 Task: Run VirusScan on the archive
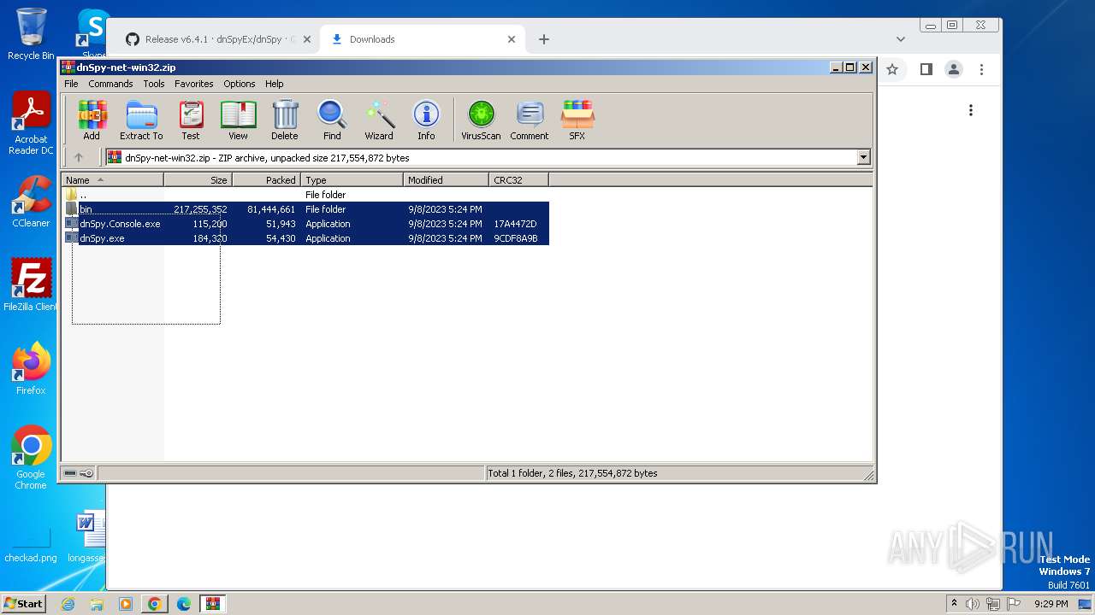tap(481, 120)
